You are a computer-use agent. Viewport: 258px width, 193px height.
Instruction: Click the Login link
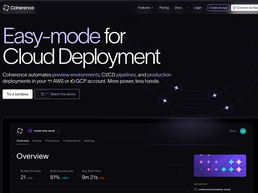(x=198, y=8)
